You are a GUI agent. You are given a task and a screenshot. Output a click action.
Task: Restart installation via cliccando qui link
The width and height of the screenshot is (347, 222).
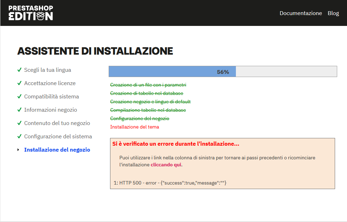click(166, 165)
